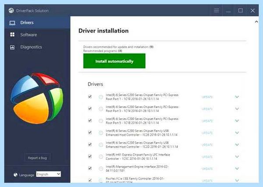Click the DriverPack logo in the title bar
The image size is (263, 187).
click(x=11, y=11)
